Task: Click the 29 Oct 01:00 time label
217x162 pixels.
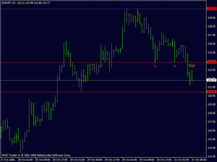Action: [77, 160]
